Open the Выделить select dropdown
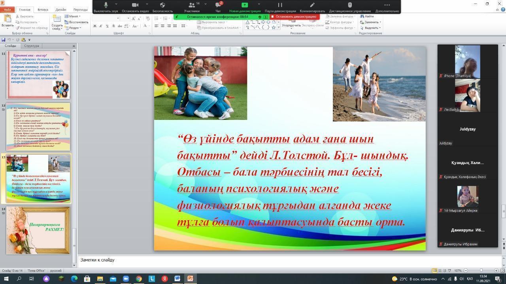Screen dimensions: 506x284 (x=372, y=28)
